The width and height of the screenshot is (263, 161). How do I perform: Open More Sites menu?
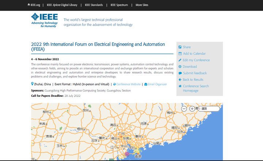tap(142, 5)
